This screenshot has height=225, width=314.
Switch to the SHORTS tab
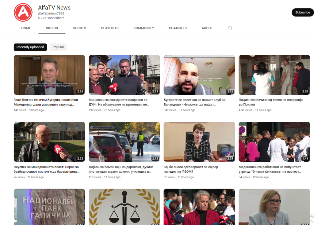pyautogui.click(x=79, y=28)
